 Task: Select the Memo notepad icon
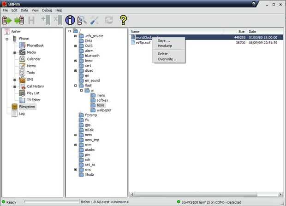pyautogui.click(x=22, y=66)
